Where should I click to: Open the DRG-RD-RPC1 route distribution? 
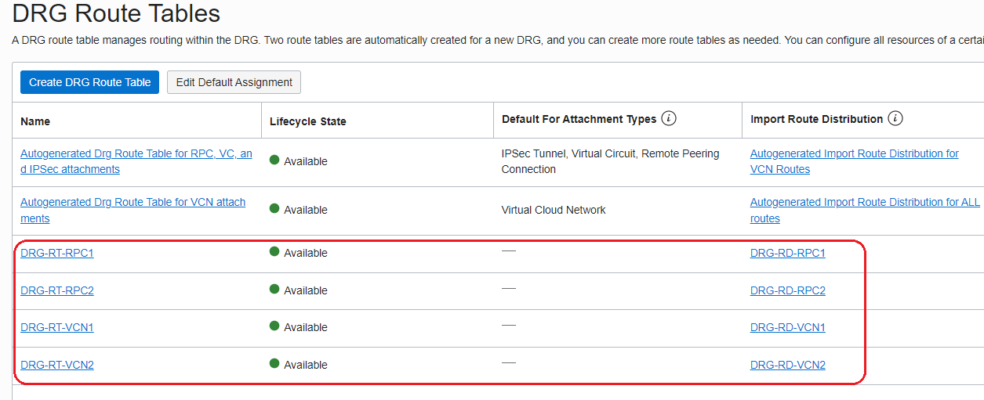[787, 253]
